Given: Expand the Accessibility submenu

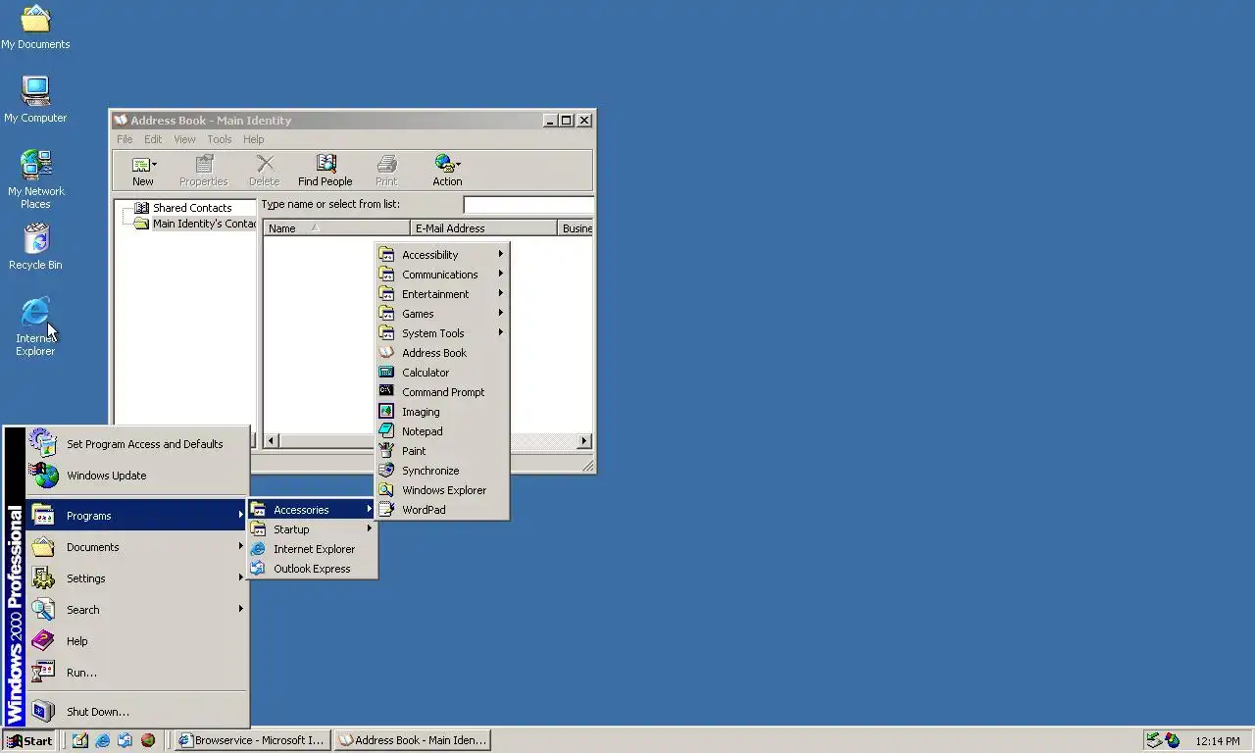Looking at the screenshot, I should [441, 255].
